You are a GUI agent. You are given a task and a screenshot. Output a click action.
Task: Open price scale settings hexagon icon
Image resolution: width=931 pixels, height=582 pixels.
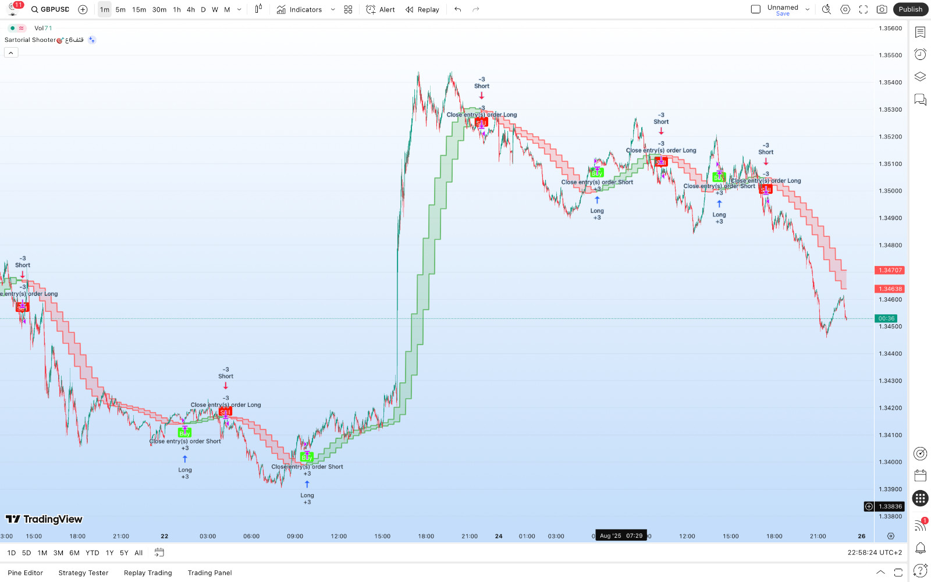891,536
